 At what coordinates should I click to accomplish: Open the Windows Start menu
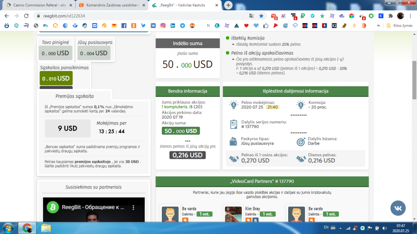8,228
